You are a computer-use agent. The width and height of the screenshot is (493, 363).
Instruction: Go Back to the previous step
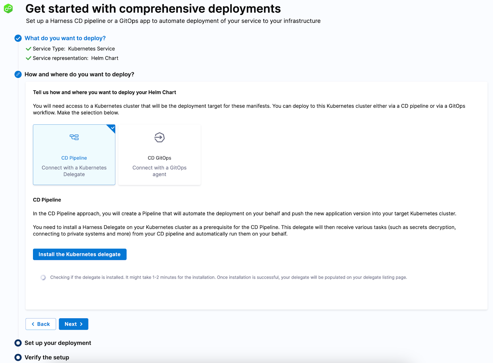pos(41,324)
